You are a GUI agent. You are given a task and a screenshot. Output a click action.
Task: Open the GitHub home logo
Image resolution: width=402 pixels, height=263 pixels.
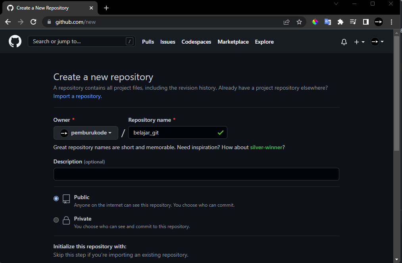coord(15,41)
